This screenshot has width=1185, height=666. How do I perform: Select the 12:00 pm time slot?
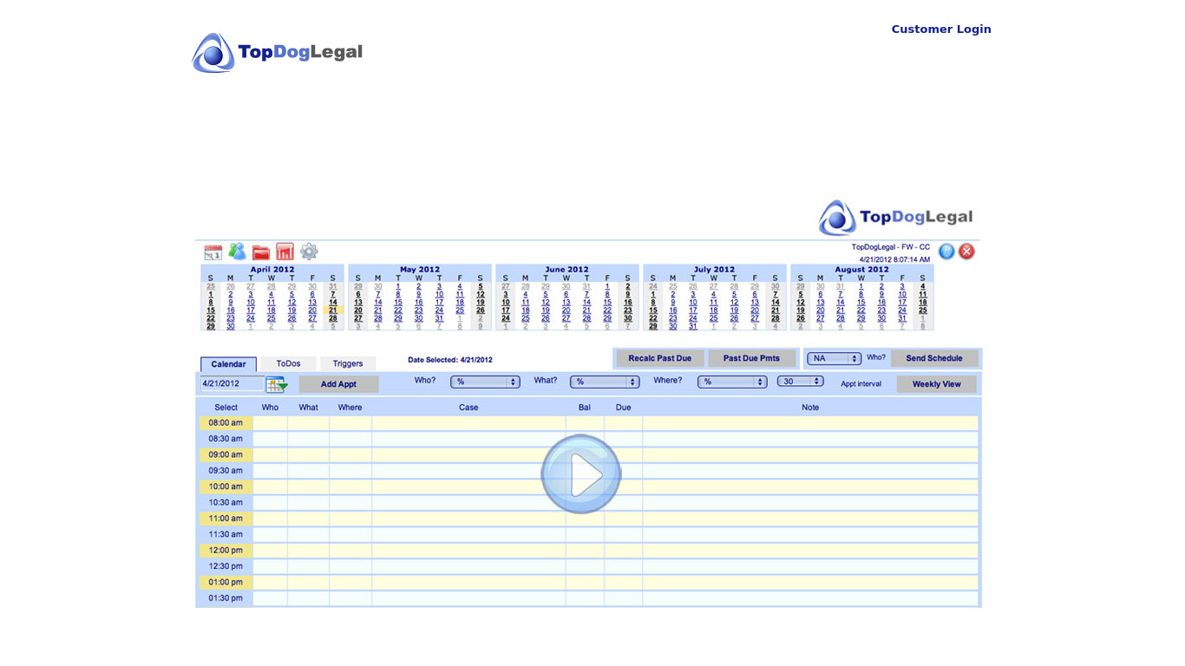pos(226,551)
